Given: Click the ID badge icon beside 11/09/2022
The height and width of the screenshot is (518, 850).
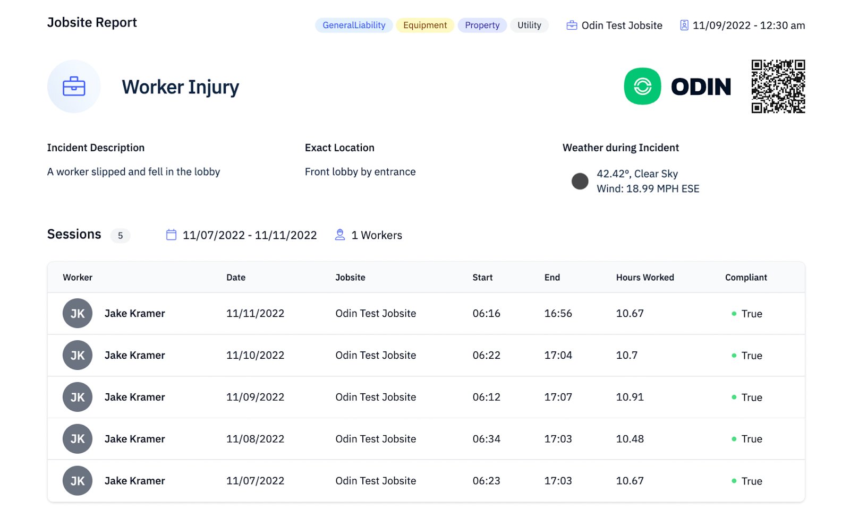Looking at the screenshot, I should coord(684,25).
